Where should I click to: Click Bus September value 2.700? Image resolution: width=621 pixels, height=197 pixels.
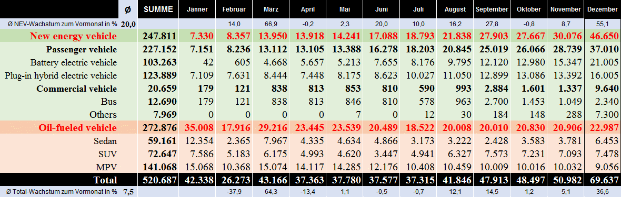tap(496, 102)
